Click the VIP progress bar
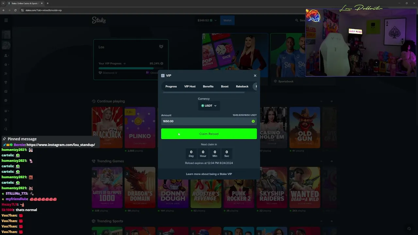This screenshot has height=235, width=418. tap(131, 68)
